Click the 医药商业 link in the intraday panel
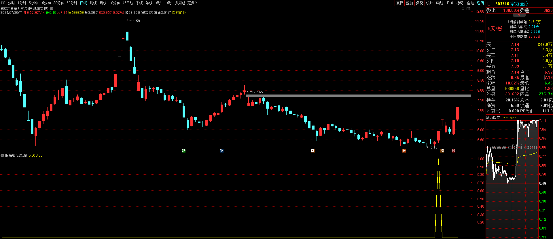Image resolution: width=553 pixels, height=239 pixels. 510,118
